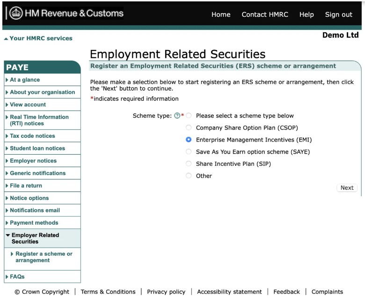The width and height of the screenshot is (365, 299).
Task: Open Student loan notices in sidebar
Action: [x=43, y=148]
